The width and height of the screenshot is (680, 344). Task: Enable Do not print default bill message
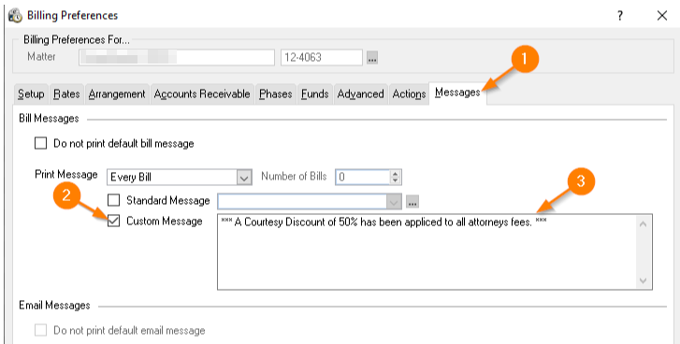point(41,143)
